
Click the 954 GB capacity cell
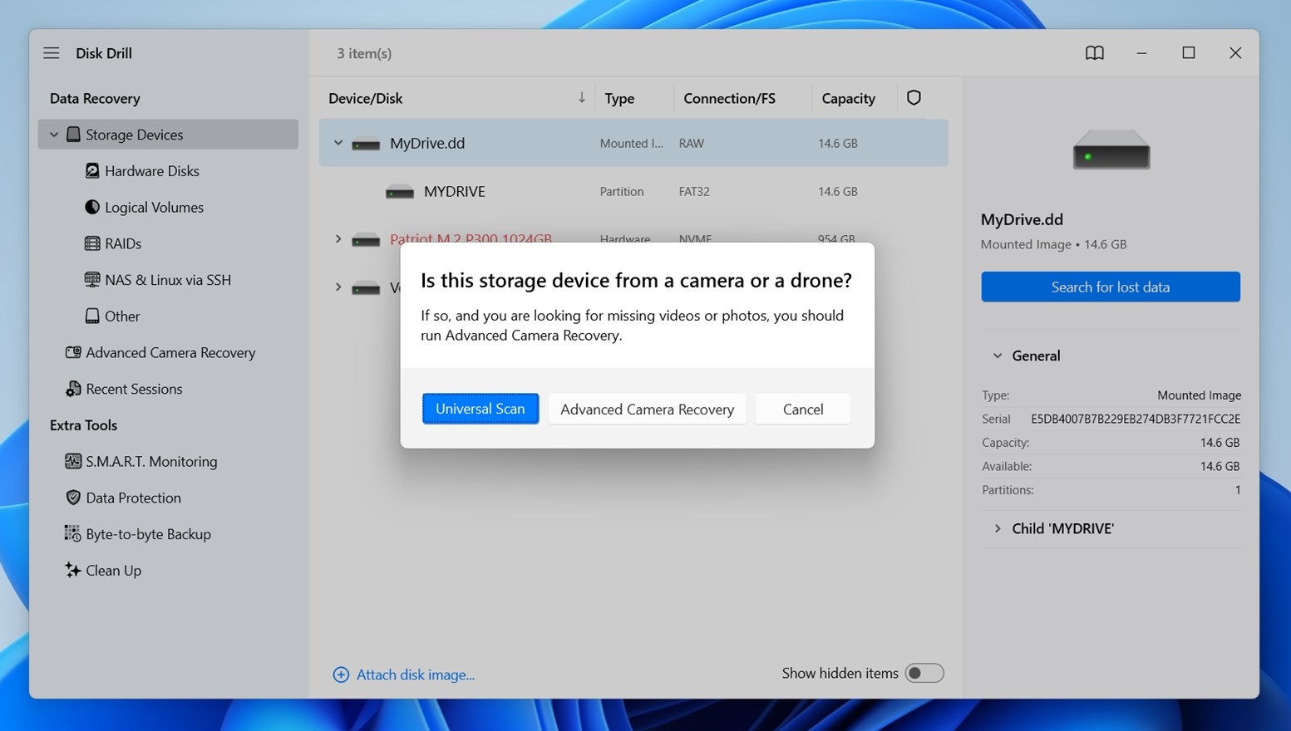coord(836,239)
